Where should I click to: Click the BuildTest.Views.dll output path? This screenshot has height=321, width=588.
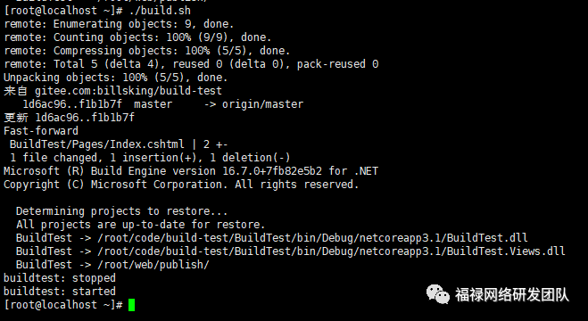pos(331,251)
